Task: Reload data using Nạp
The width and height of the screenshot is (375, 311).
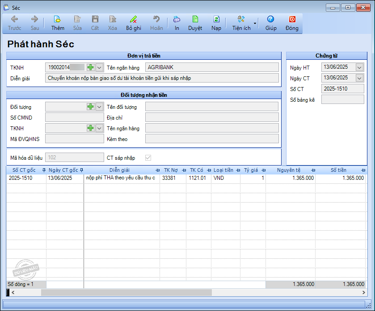Action: (216, 23)
